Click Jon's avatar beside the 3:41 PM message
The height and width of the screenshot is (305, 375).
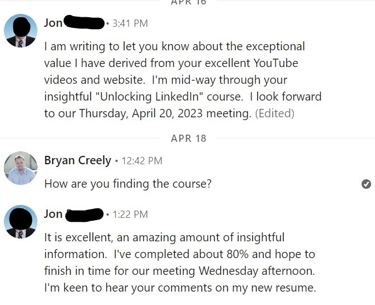click(x=21, y=31)
